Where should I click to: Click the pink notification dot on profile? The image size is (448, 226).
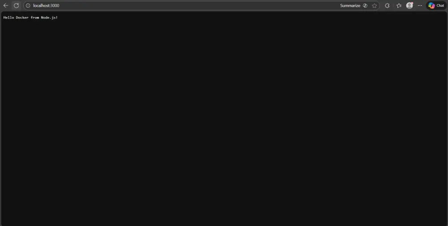click(x=412, y=3)
